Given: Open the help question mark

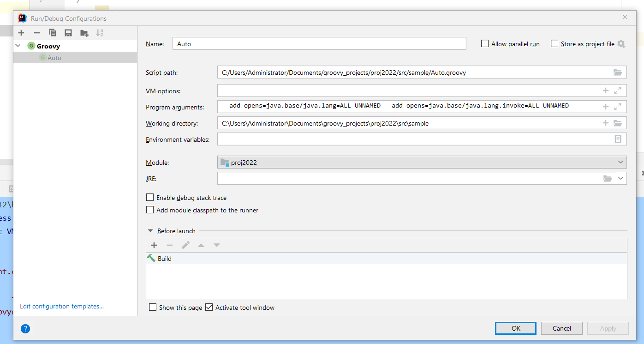Looking at the screenshot, I should pyautogui.click(x=25, y=329).
